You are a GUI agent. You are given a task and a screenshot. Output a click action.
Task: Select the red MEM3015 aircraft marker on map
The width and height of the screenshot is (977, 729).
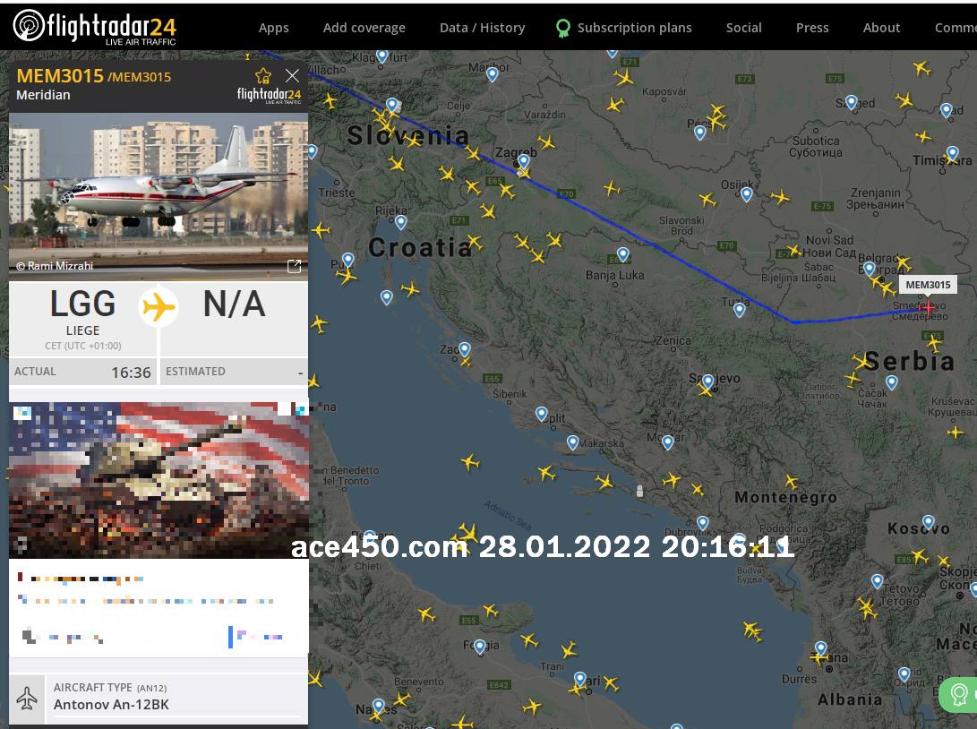927,308
